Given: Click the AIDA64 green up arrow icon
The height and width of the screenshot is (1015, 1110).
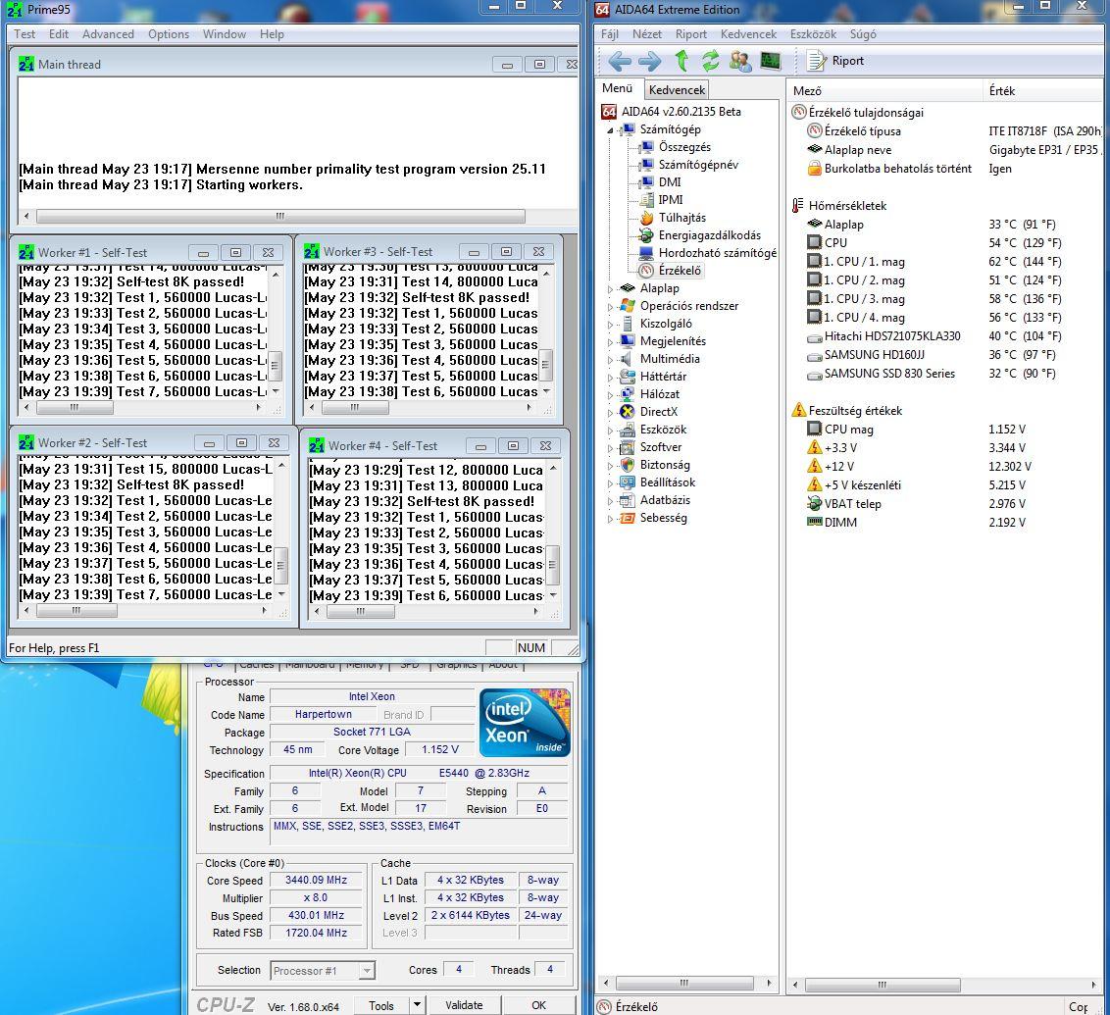Looking at the screenshot, I should pyautogui.click(x=681, y=61).
